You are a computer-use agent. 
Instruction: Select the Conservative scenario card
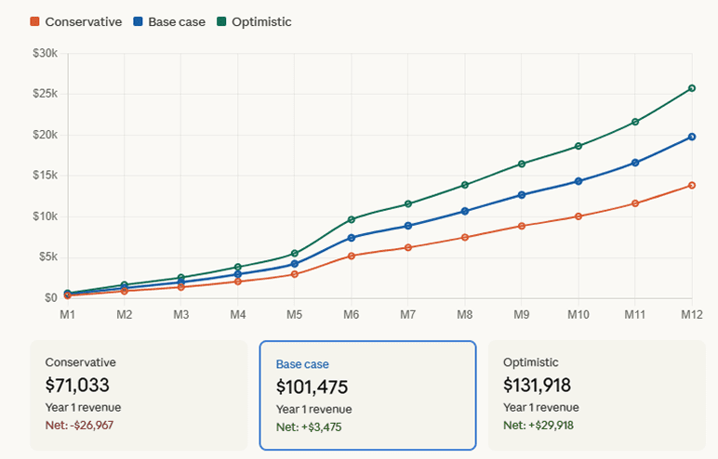click(x=139, y=395)
